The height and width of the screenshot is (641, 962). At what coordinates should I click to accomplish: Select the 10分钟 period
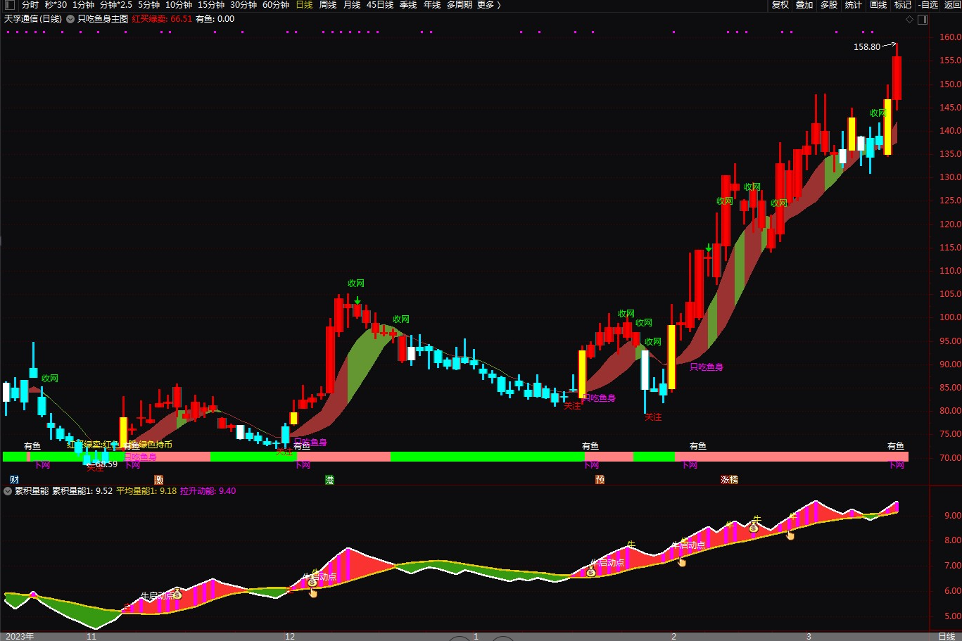coord(179,5)
